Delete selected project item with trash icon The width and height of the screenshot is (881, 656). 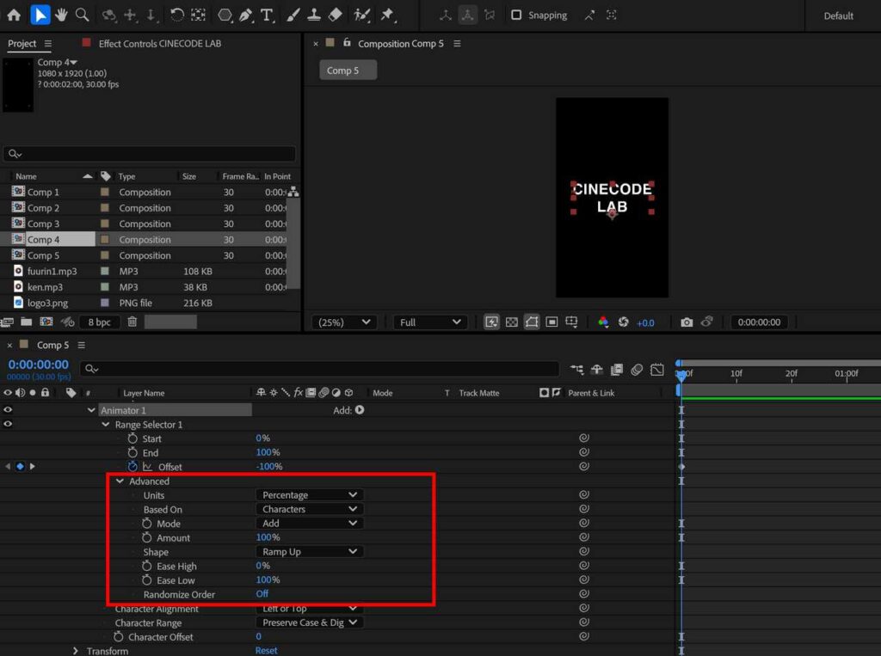(x=132, y=322)
